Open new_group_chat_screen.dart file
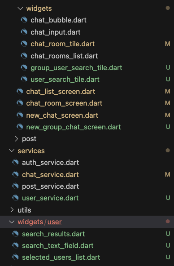 tap(74, 127)
